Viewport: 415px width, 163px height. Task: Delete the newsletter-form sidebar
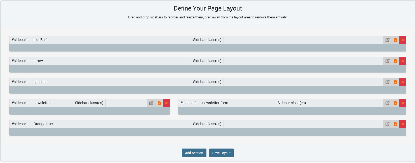403,103
